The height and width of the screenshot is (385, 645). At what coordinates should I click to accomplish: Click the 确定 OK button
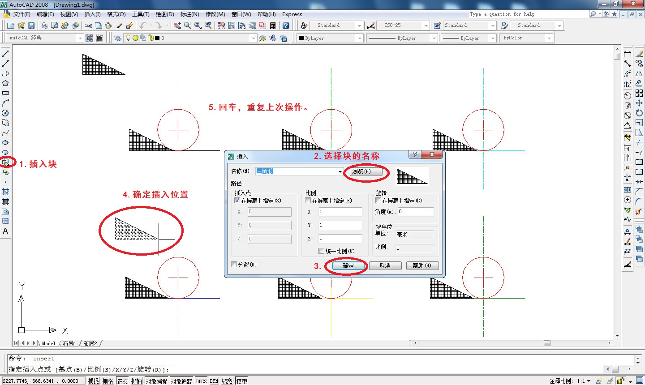point(348,265)
